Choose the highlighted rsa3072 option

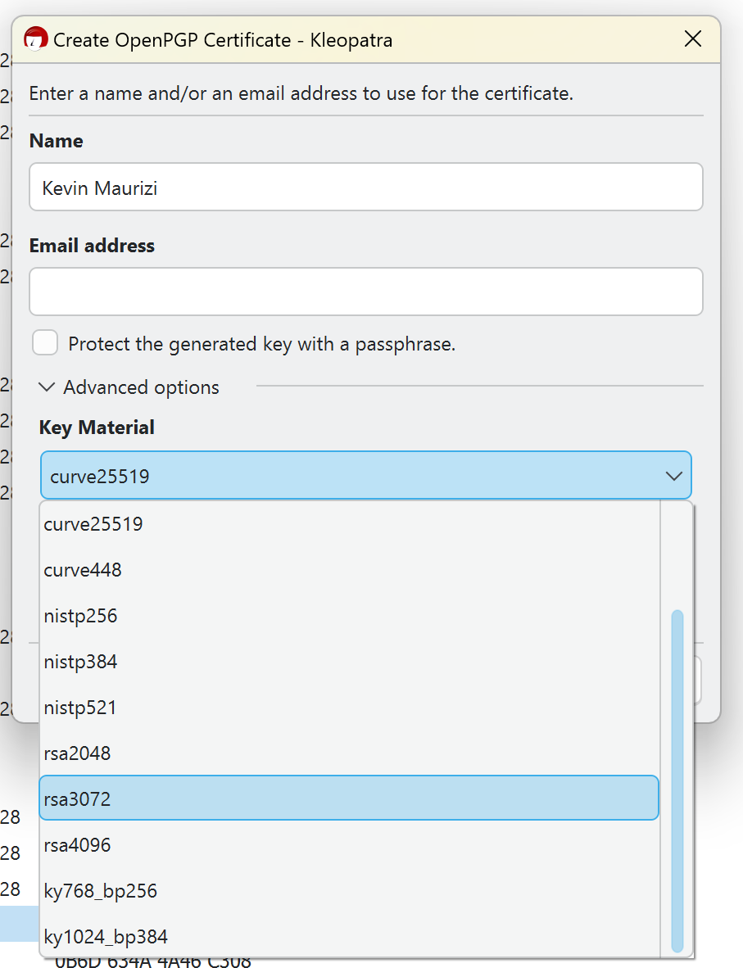click(77, 799)
